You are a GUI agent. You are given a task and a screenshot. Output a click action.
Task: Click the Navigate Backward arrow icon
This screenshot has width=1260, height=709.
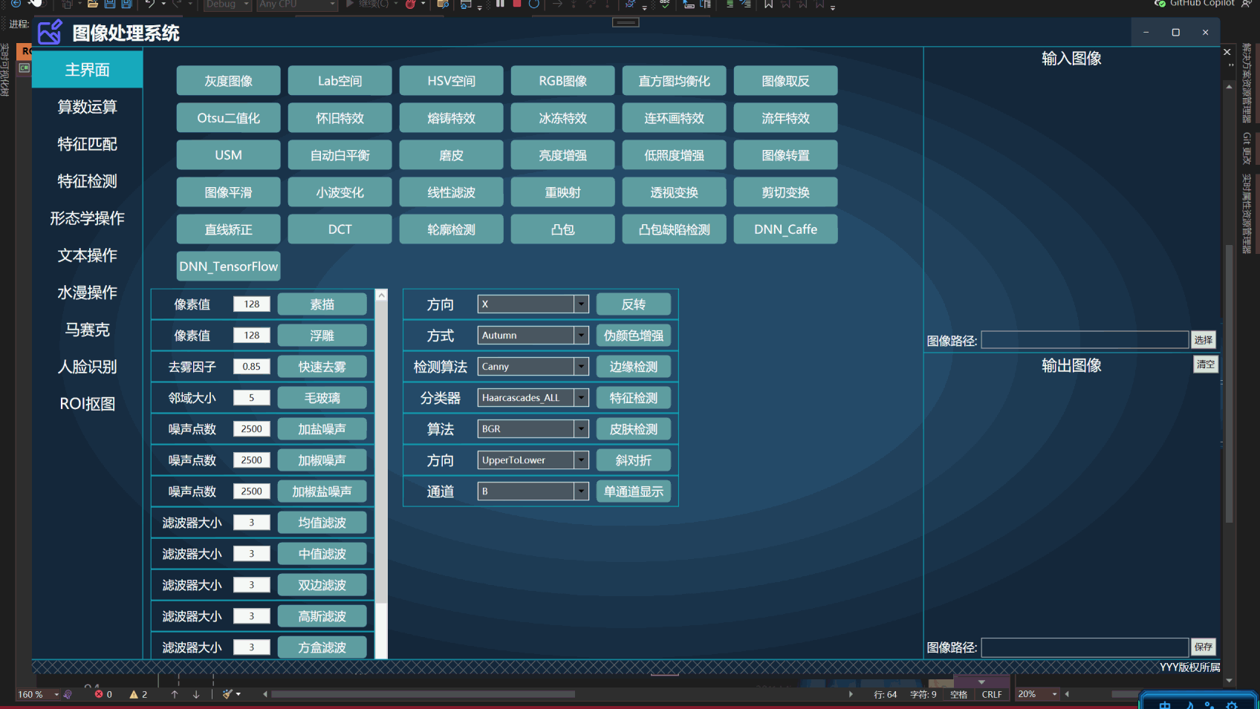16,5
